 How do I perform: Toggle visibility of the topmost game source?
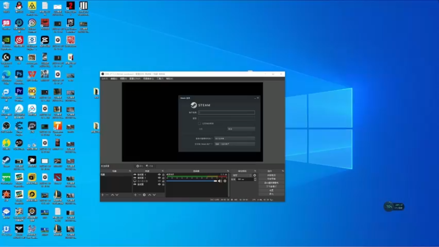(159, 175)
